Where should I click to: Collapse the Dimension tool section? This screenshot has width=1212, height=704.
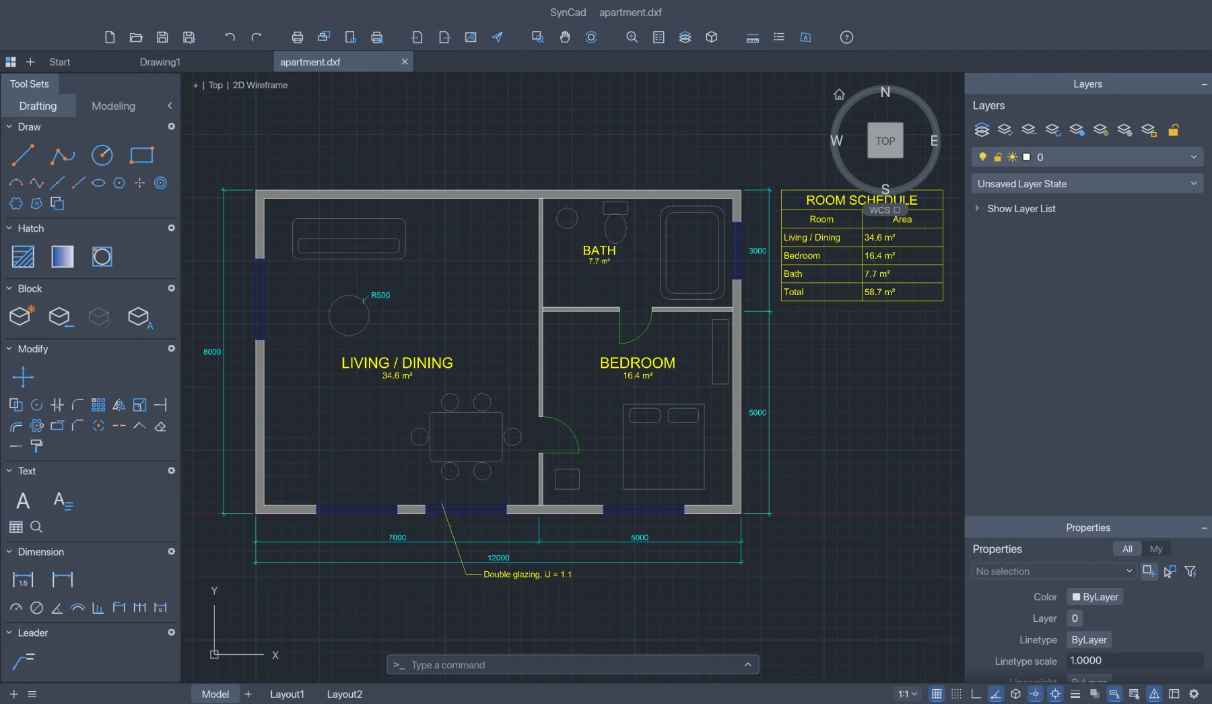pyautogui.click(x=9, y=552)
